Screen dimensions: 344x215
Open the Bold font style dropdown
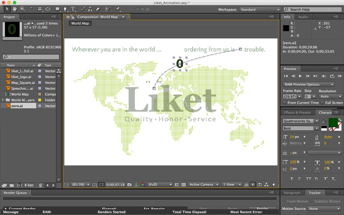(301, 128)
